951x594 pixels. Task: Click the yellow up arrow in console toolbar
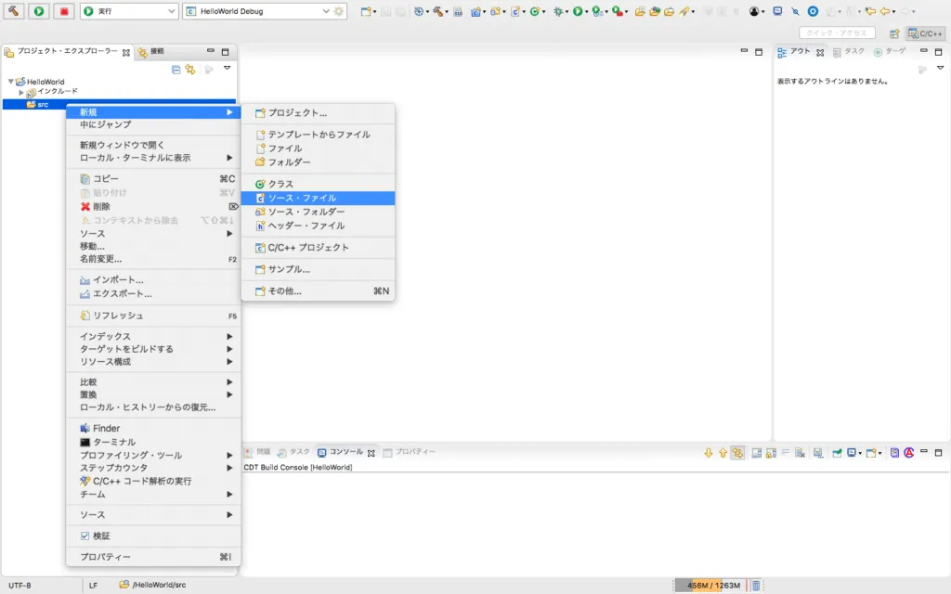(723, 453)
